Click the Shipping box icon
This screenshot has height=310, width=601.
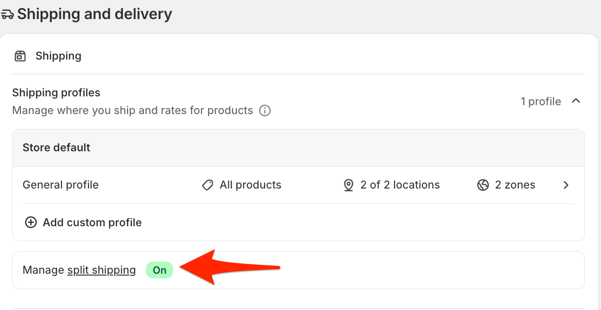20,56
